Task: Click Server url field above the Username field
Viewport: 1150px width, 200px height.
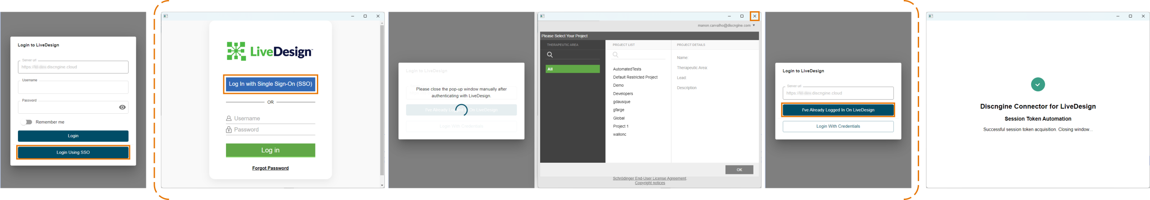Action: pos(73,67)
